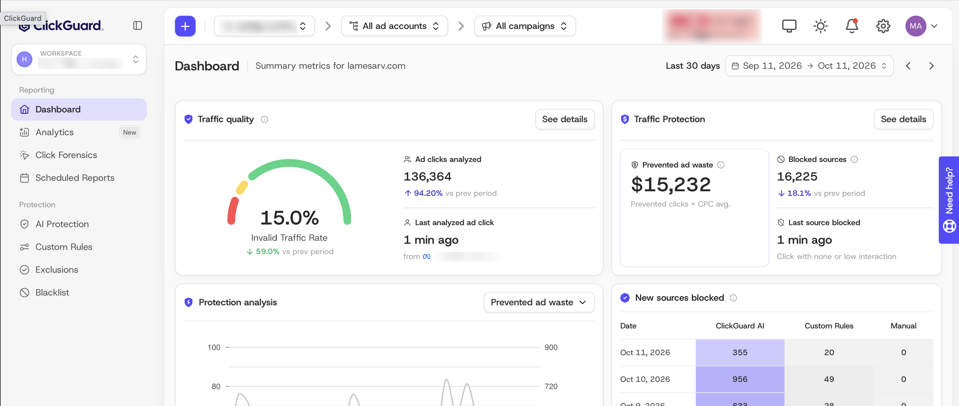Screen dimensions: 959x406
Task: Collapse the sidebar with panel icon
Action: 137,25
